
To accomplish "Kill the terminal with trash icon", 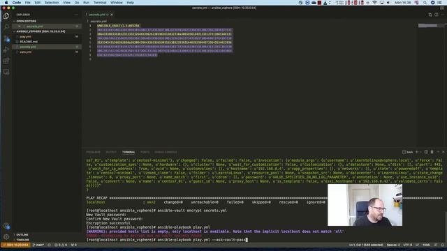I will [x=432, y=152].
